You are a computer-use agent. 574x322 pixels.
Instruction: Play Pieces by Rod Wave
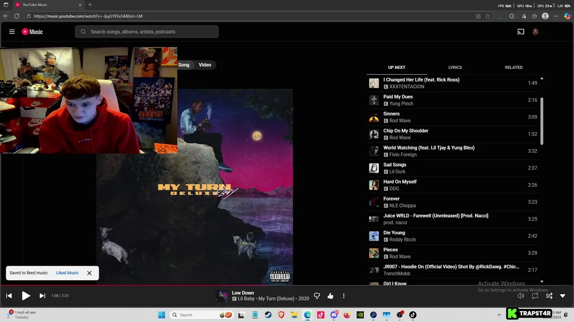pyautogui.click(x=453, y=253)
